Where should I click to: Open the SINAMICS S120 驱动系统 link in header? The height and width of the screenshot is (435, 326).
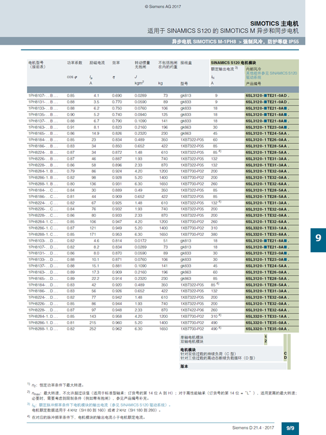(x=271, y=75)
